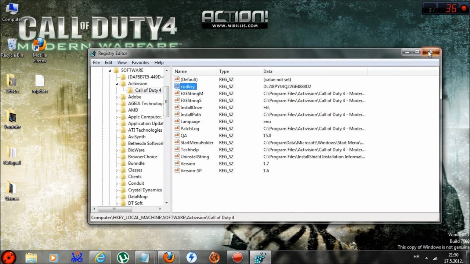
Task: Select the Bunndle key
Action: 136,164
